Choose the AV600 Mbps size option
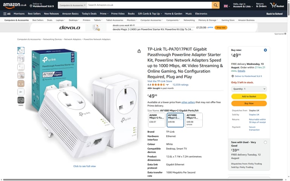 (156, 120)
